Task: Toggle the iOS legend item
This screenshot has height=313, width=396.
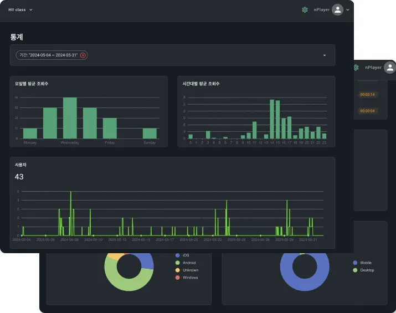Action: (182, 255)
